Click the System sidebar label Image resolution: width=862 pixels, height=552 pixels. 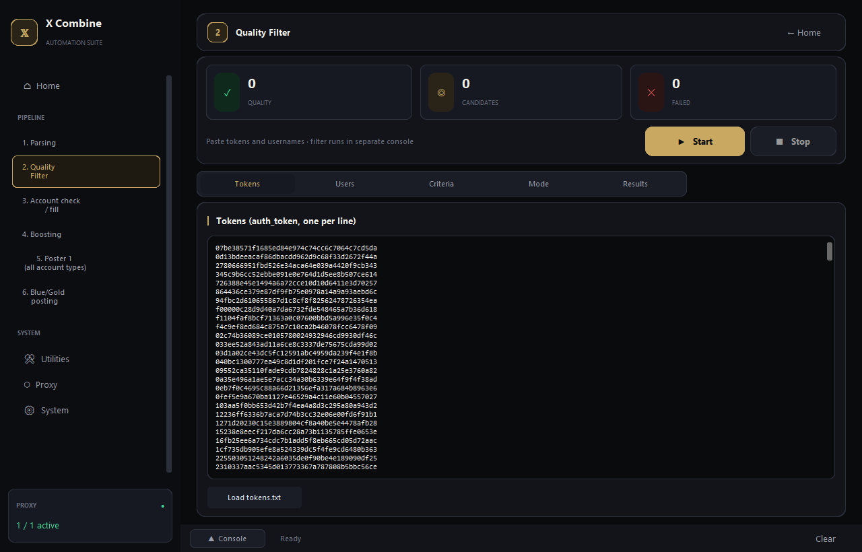[x=55, y=411]
